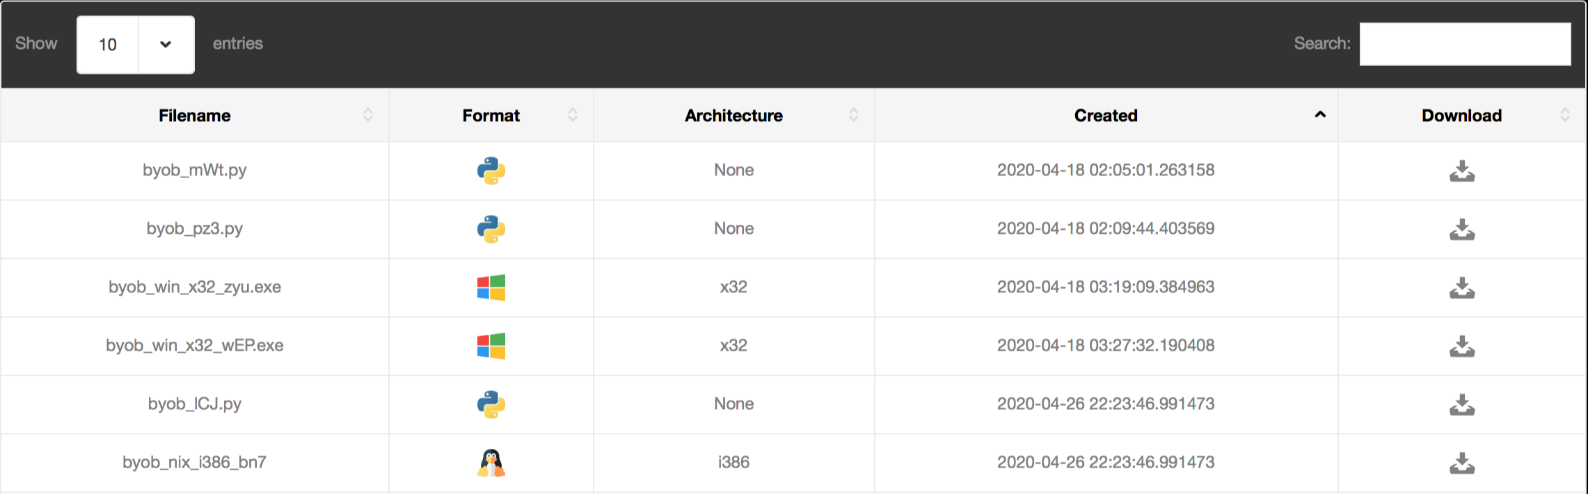The height and width of the screenshot is (494, 1588).
Task: Download the byob_pz3.py file
Action: click(x=1462, y=230)
